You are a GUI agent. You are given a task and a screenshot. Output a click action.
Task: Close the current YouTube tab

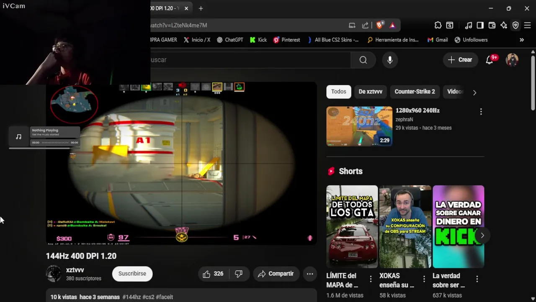(186, 8)
